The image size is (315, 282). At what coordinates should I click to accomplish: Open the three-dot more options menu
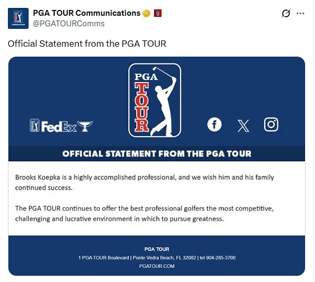tap(300, 13)
